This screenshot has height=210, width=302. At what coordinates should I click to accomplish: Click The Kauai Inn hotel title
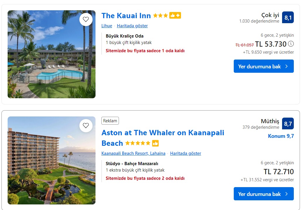[x=126, y=16]
